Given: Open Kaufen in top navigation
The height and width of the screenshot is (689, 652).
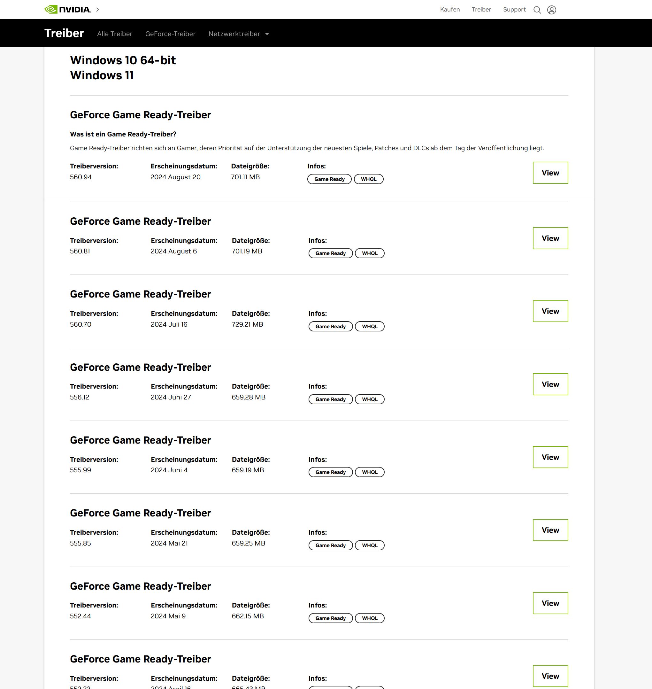Looking at the screenshot, I should (x=450, y=9).
